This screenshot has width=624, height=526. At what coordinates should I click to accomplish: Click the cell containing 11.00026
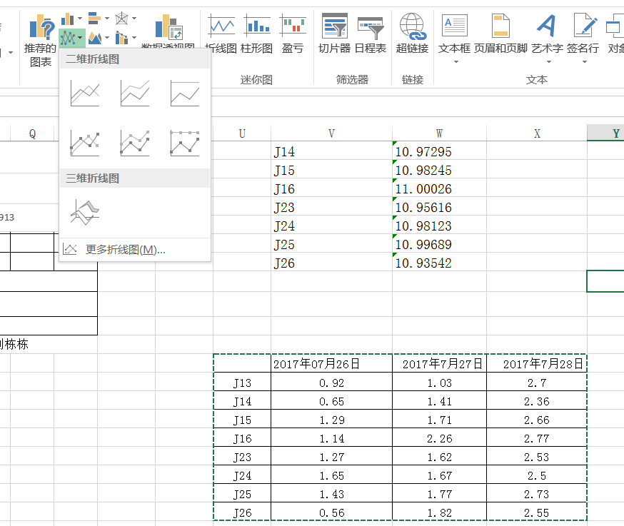coord(438,189)
